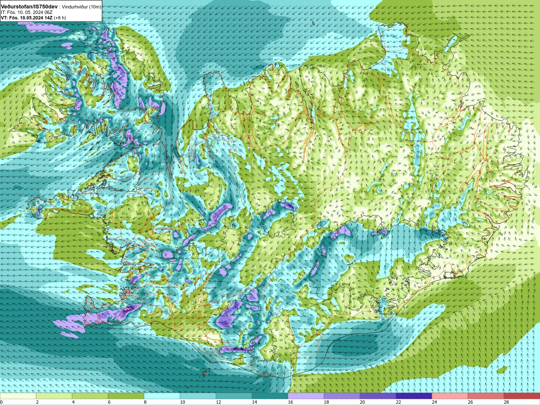Click the pale yellow 0–2 legend swatch
Image resolution: width=540 pixels, height=405 pixels.
tap(18, 396)
